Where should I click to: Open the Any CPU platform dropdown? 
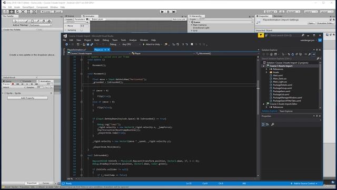(131, 44)
